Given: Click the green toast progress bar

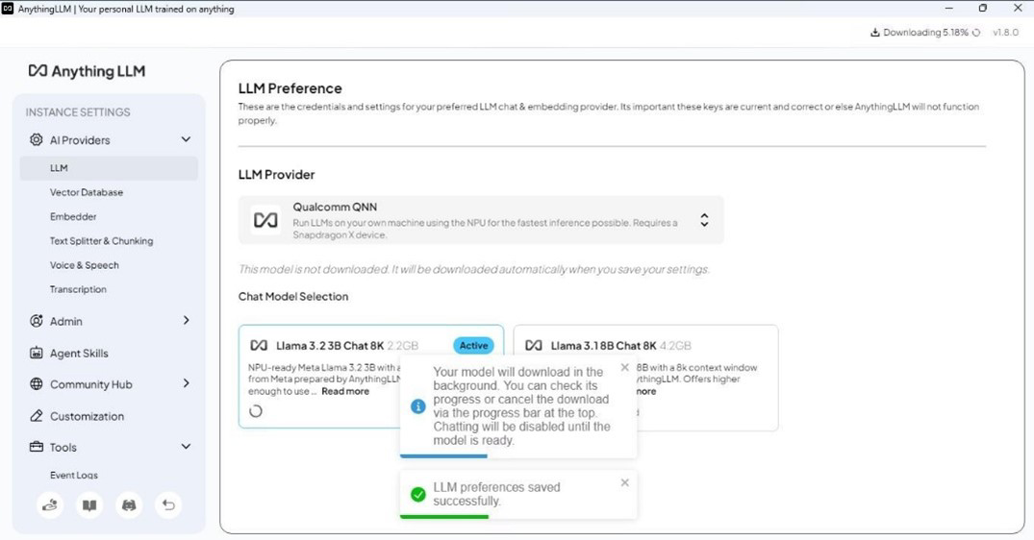Looking at the screenshot, I should click(x=444, y=516).
